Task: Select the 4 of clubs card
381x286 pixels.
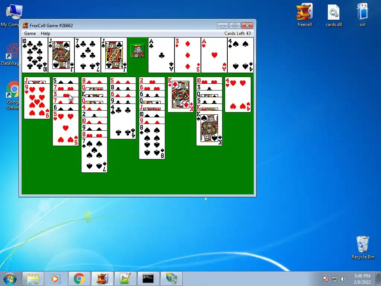Action: [x=123, y=122]
